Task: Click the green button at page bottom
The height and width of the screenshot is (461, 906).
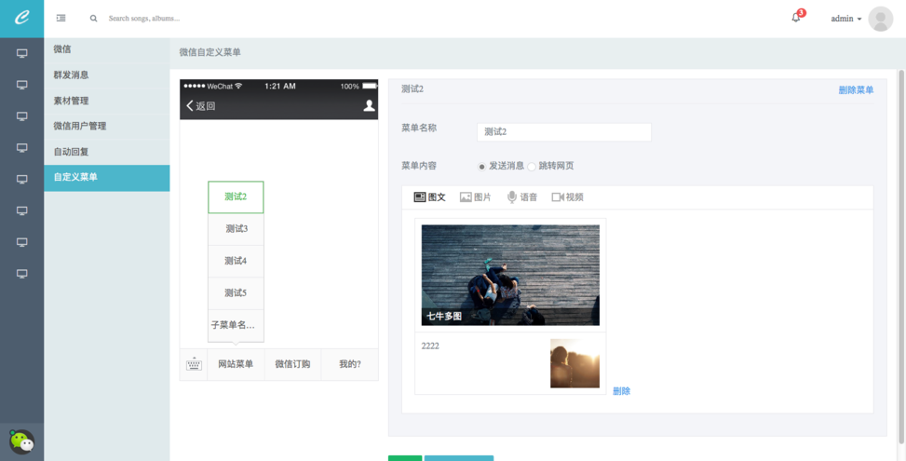Action: (405, 458)
